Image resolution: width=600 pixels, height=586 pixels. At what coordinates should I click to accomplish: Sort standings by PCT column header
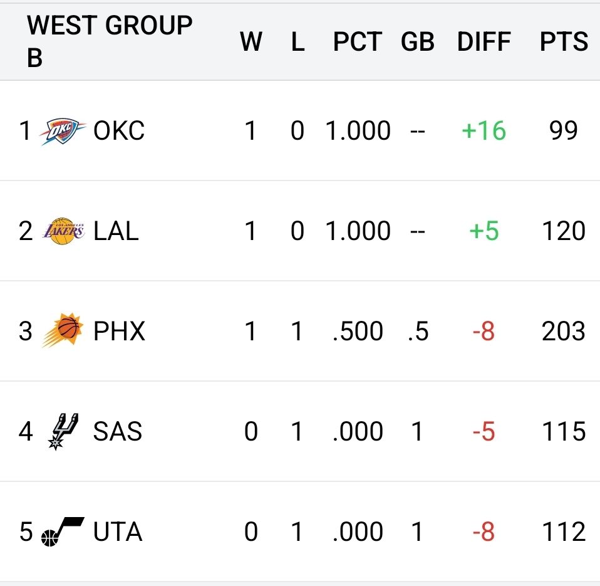click(x=357, y=42)
